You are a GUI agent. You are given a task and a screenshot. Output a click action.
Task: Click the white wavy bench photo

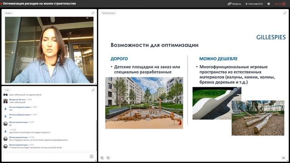212,103
